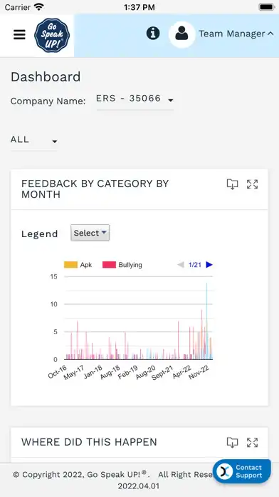Click the Contact Support button
Viewport: 279px width, 497px height.
pos(242,471)
